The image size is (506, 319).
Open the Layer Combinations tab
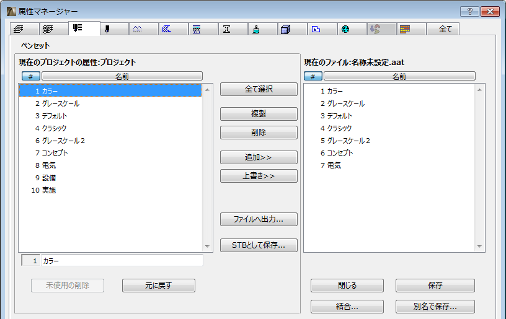point(53,29)
